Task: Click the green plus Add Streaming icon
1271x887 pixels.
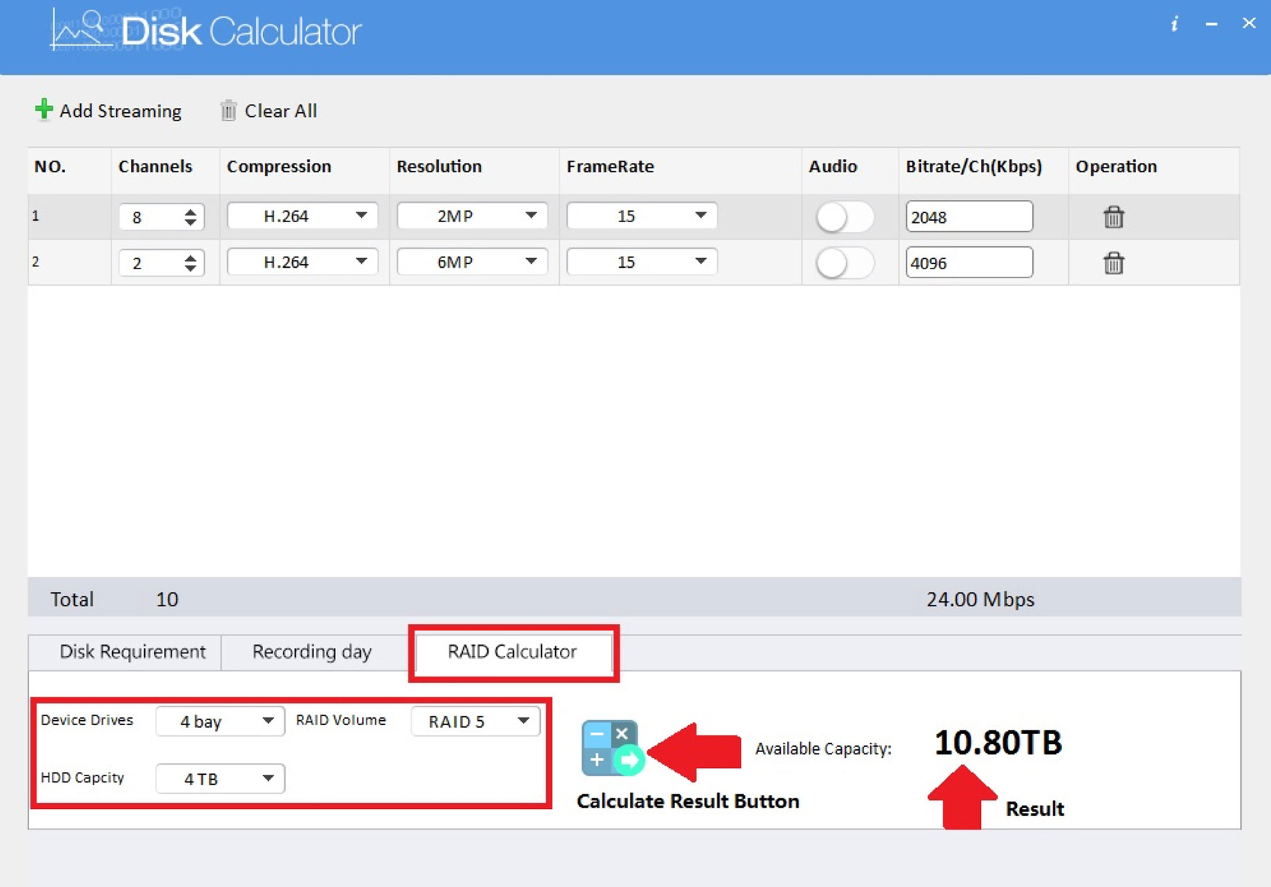Action: pos(44,109)
